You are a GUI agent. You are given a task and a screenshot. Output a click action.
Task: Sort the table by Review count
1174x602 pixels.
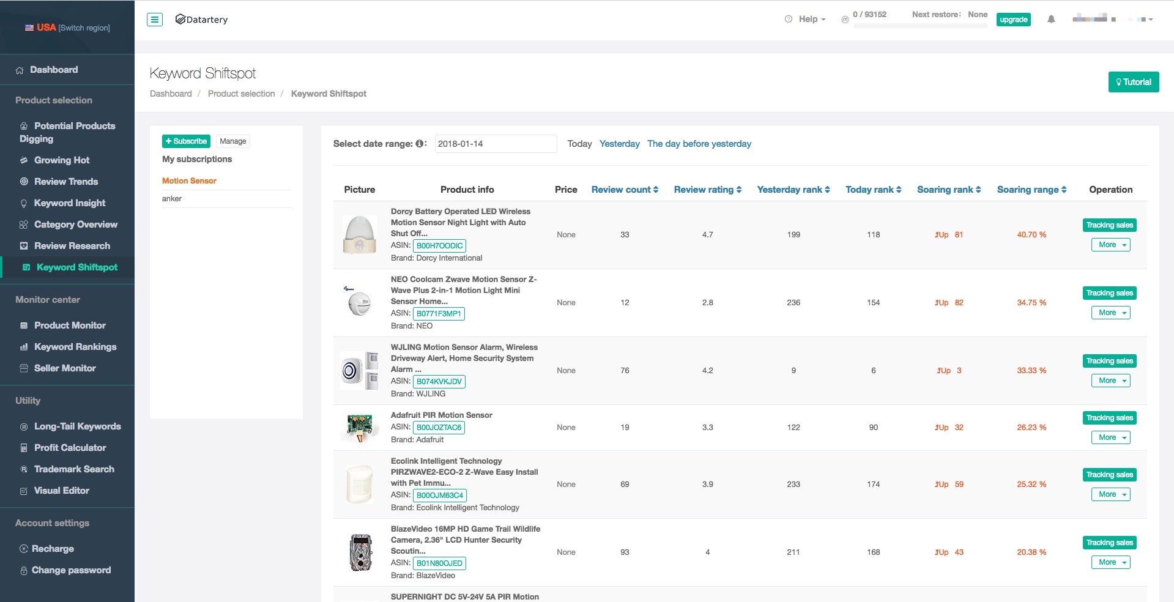[625, 190]
